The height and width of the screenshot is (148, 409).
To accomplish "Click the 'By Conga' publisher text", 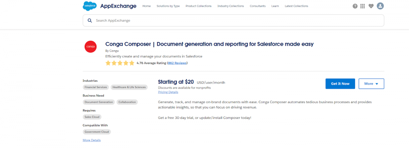I will tap(112, 51).
